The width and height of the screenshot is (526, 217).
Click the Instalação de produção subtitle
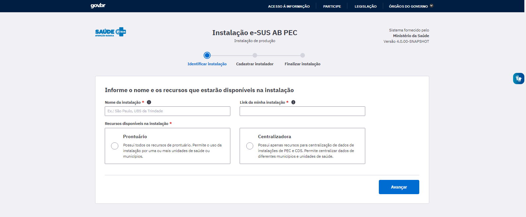pyautogui.click(x=255, y=41)
